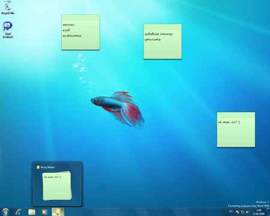Open the RU language indicator in the tray
Screen dimensions: 270x216
[231, 212]
